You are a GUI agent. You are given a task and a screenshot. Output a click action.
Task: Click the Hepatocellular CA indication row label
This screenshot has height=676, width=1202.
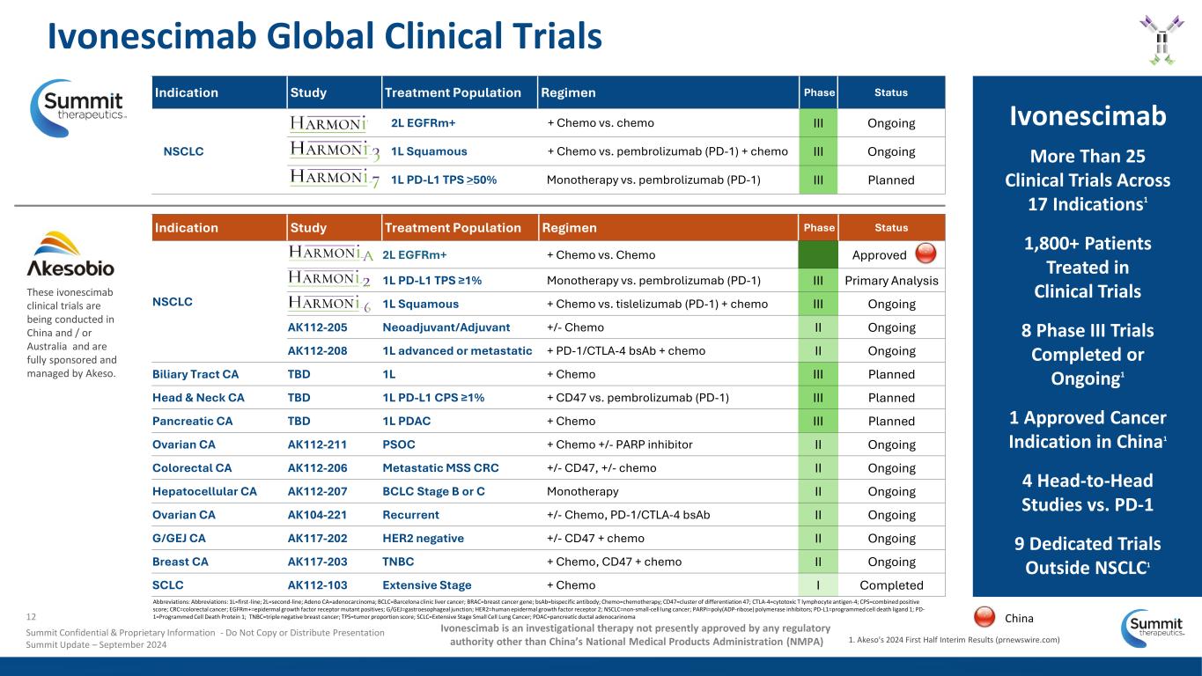tap(204, 491)
